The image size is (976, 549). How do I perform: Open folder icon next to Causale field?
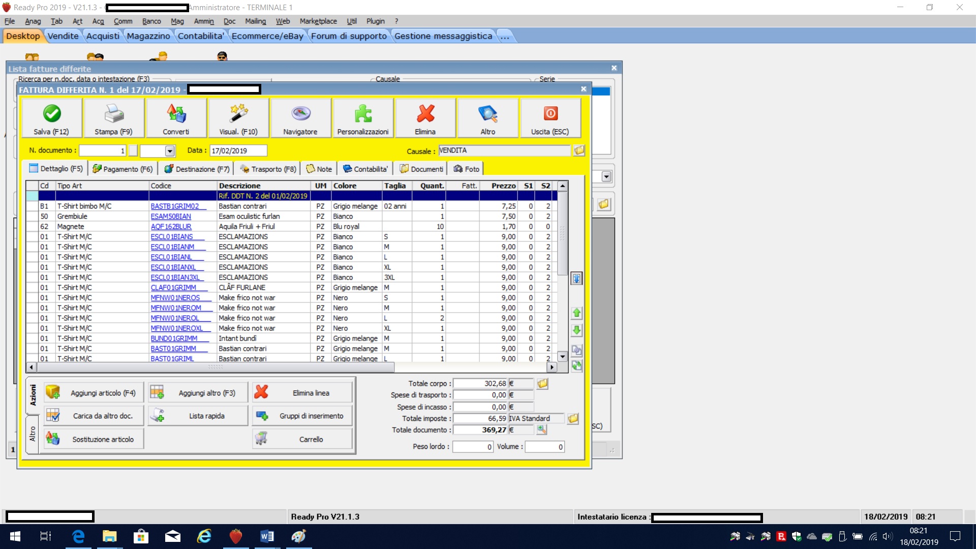(x=579, y=150)
